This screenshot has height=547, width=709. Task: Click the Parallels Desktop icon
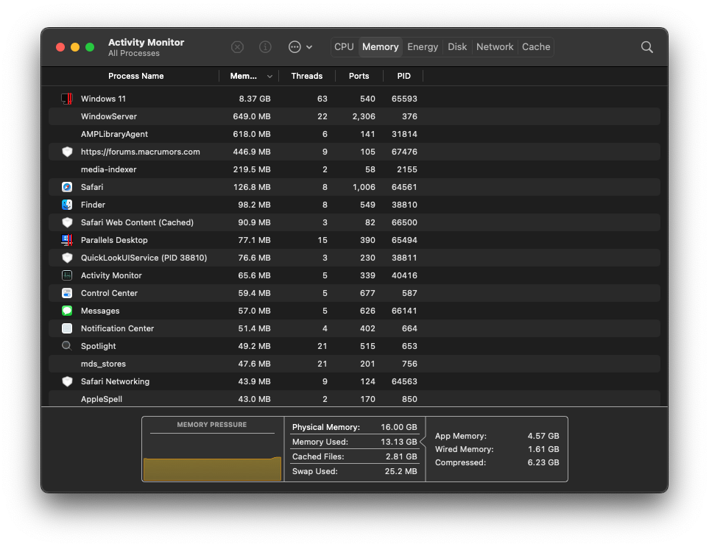[67, 240]
